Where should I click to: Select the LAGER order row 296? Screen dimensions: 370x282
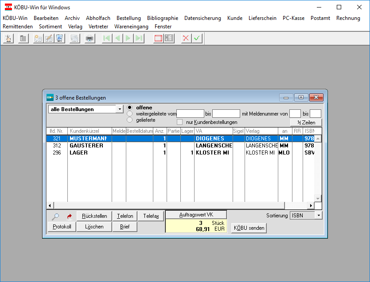(x=180, y=153)
